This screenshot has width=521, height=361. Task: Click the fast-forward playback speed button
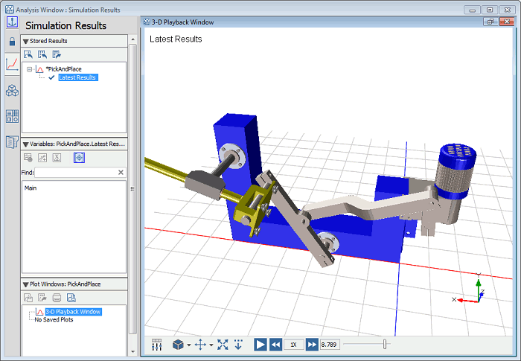[312, 345]
